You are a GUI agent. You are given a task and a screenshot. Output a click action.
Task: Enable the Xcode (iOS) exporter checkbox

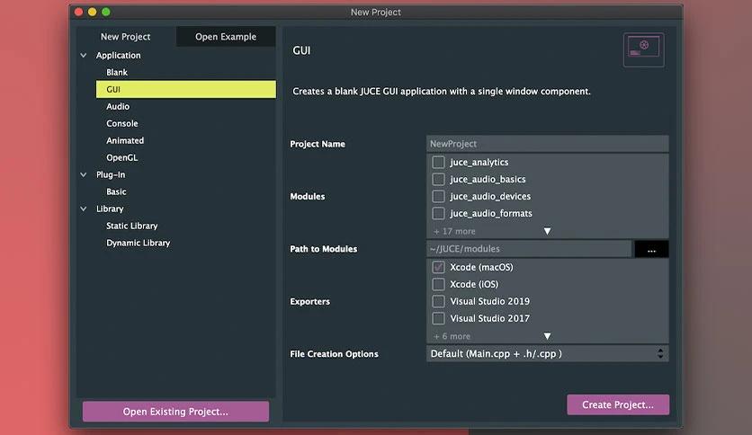[438, 284]
